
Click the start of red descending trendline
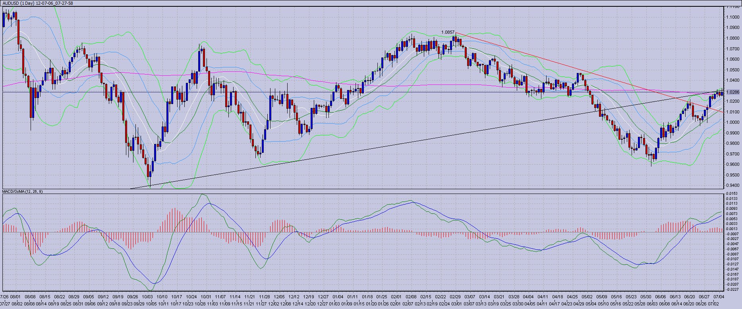click(x=456, y=33)
